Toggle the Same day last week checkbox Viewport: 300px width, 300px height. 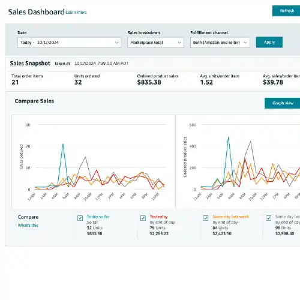[x=206, y=218]
